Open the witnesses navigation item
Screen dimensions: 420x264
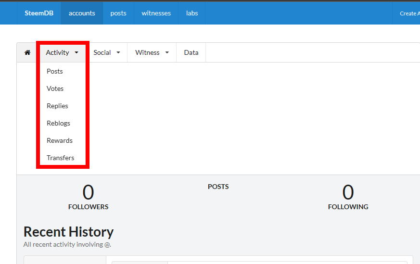click(x=156, y=13)
